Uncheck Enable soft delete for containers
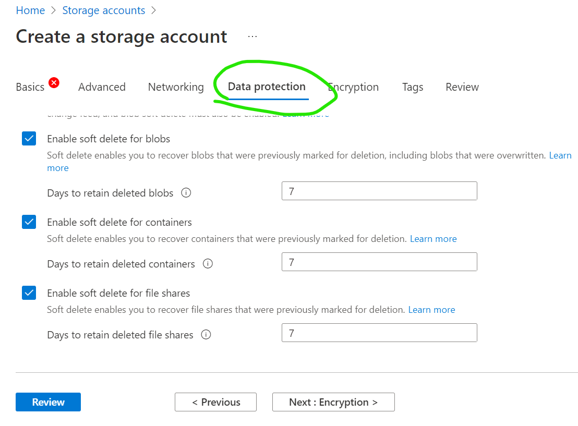Screen dimensions: 578x426 pos(29,222)
